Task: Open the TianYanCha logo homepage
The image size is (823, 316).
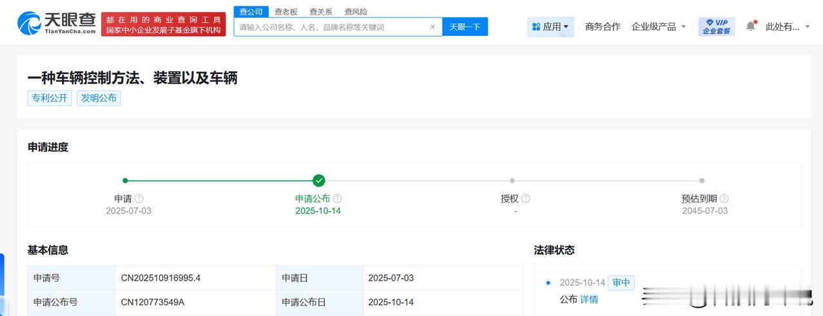Action: click(57, 23)
